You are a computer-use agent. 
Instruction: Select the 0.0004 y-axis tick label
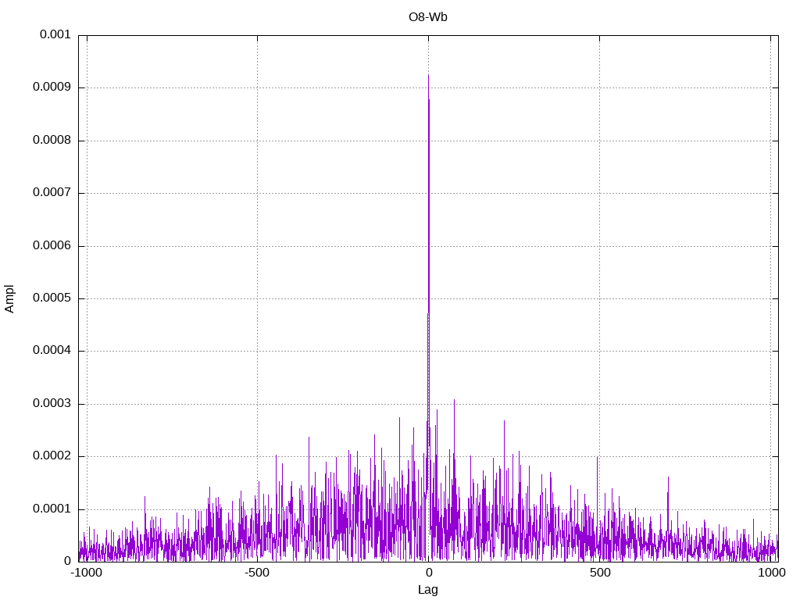[52, 351]
